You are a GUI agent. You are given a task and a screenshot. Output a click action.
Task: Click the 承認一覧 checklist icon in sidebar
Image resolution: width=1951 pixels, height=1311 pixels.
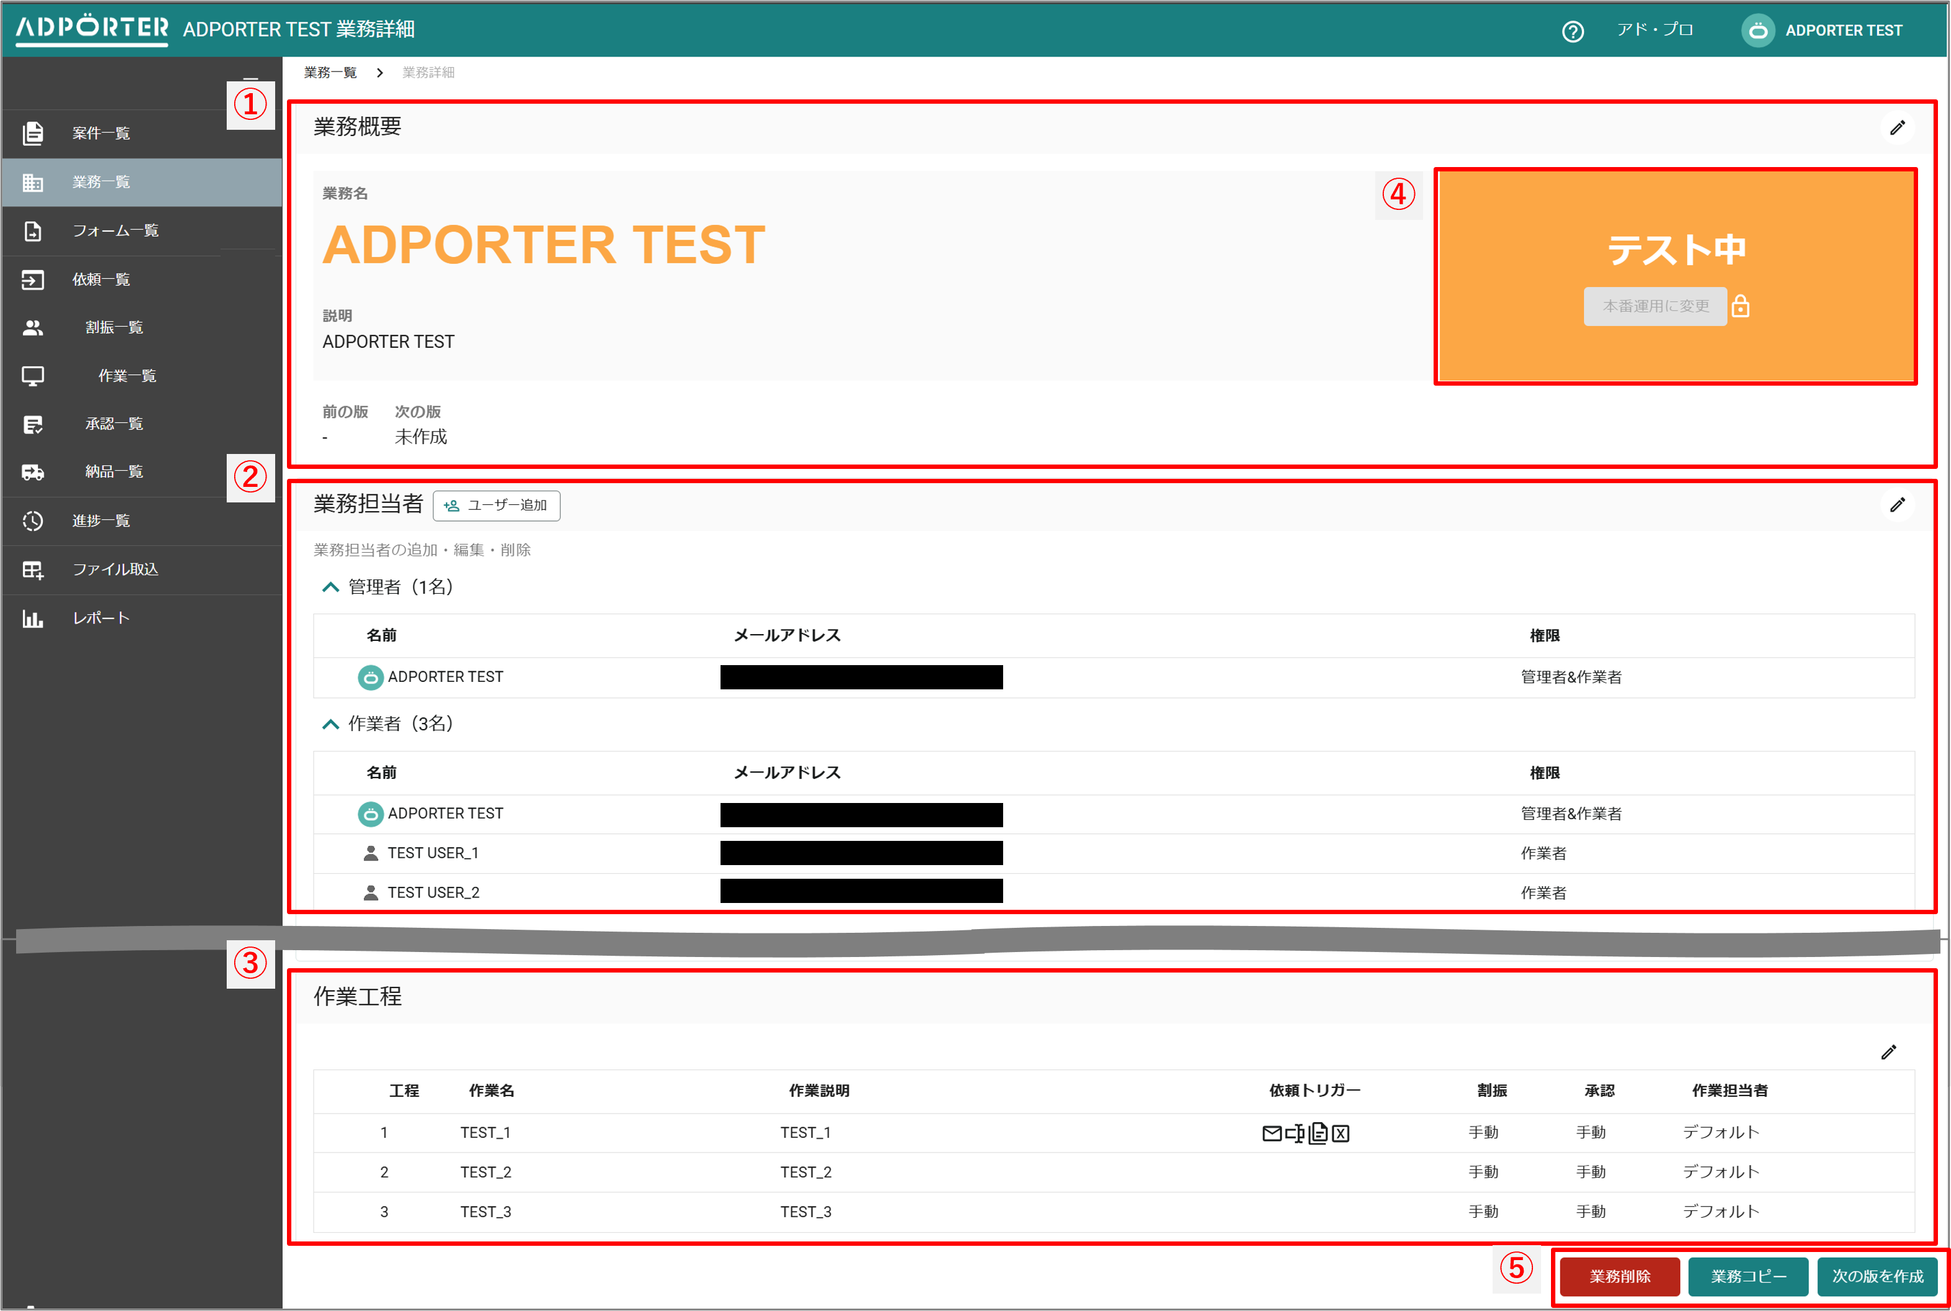coord(33,425)
